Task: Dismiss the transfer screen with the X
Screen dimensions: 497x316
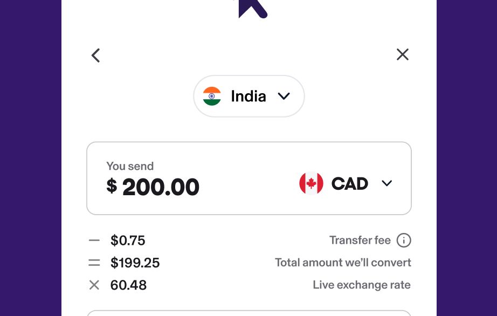Action: (402, 54)
